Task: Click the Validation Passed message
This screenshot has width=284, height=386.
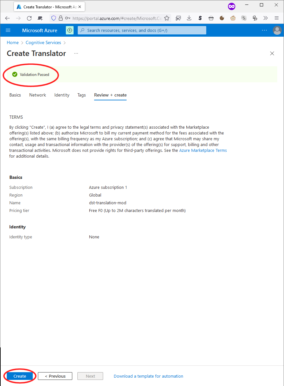Action: click(x=34, y=74)
